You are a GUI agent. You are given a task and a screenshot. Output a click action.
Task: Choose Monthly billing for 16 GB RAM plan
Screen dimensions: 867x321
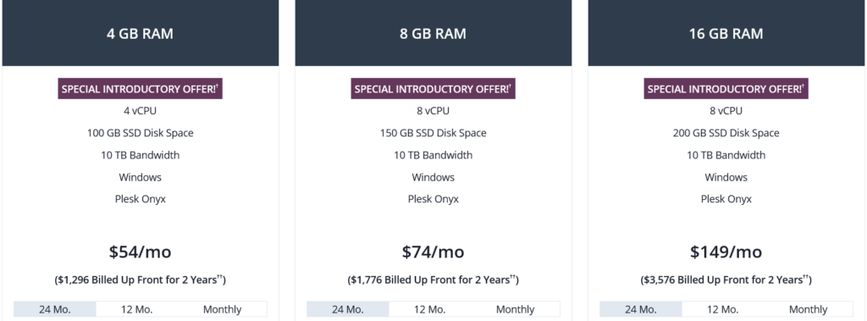(809, 309)
